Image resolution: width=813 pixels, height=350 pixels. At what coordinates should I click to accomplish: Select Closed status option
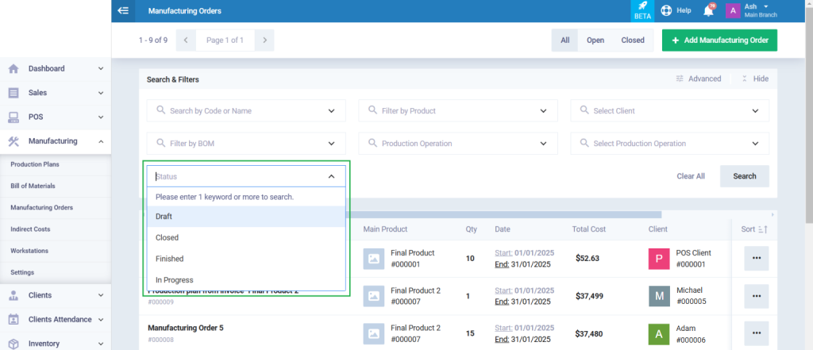(246, 237)
